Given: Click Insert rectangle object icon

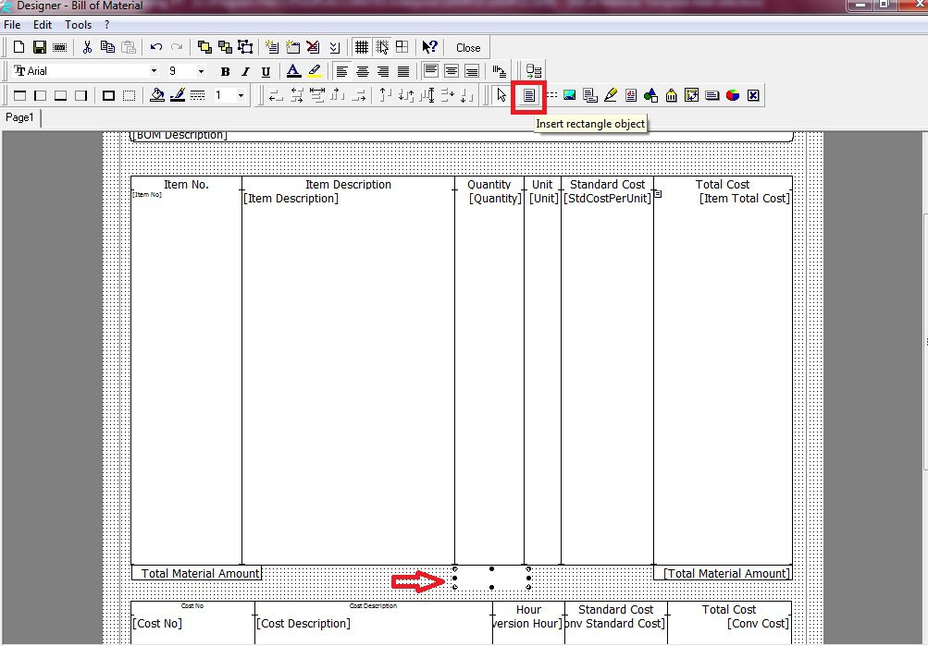Looking at the screenshot, I should click(528, 95).
